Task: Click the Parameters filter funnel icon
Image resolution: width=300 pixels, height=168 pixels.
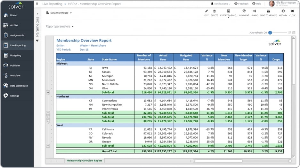Action: coord(37,41)
